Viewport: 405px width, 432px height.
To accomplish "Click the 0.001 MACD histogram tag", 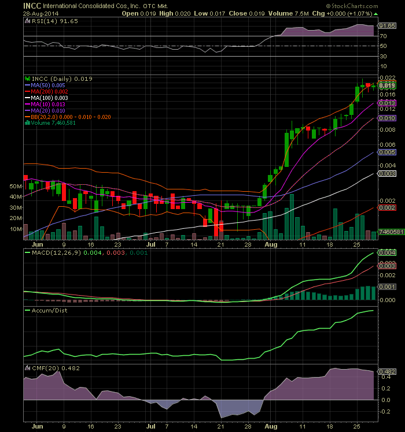I will (x=387, y=287).
